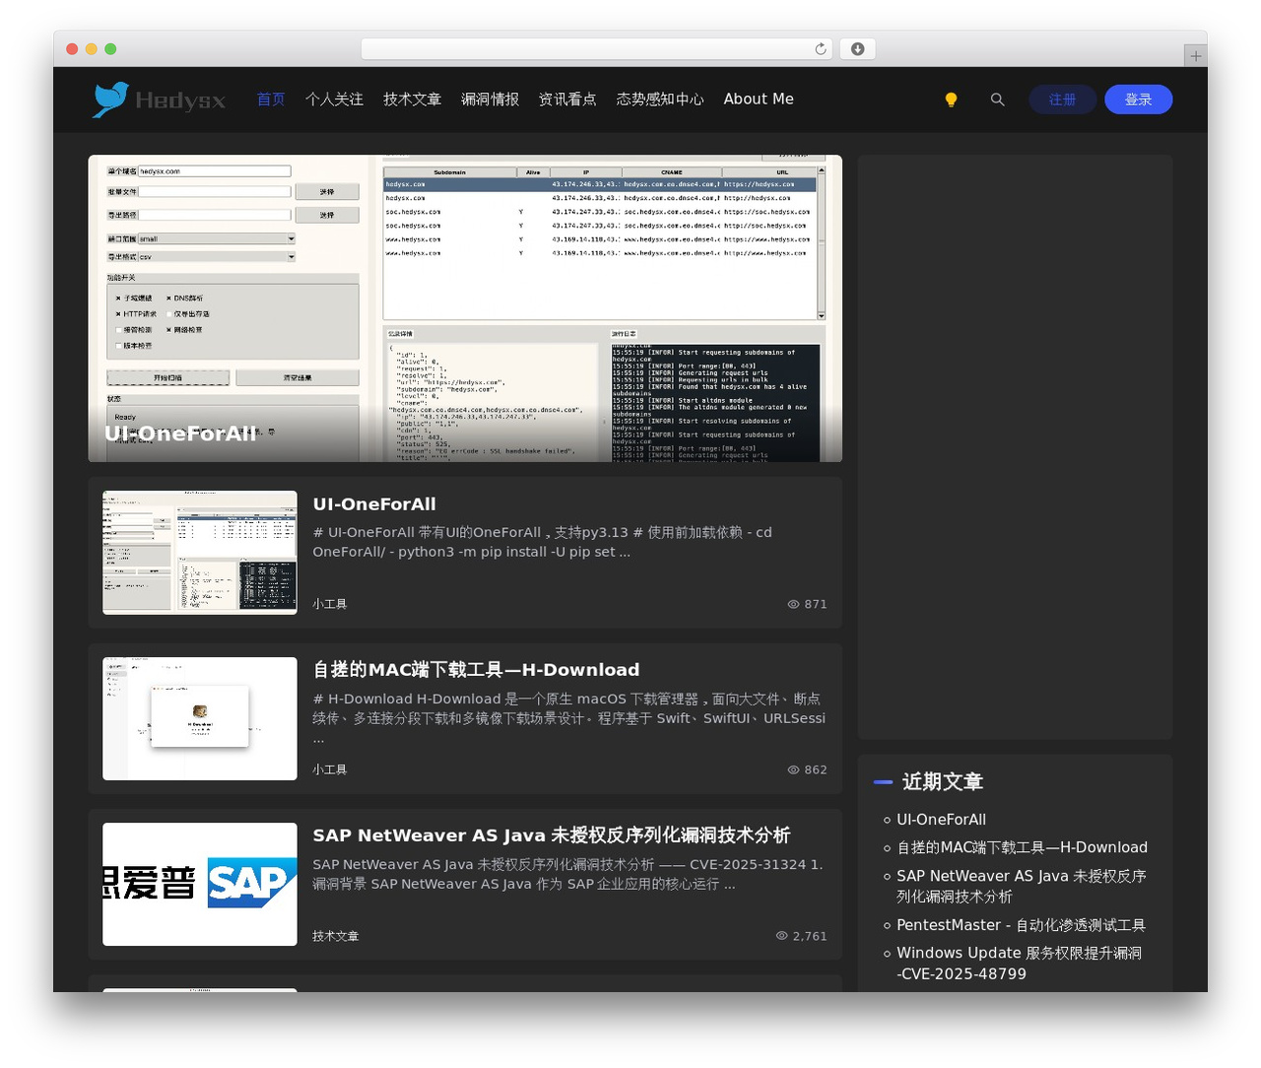The image size is (1261, 1068).
Task: Open SAP NetWeaver link in recent articles sidebar
Action: click(x=1021, y=886)
